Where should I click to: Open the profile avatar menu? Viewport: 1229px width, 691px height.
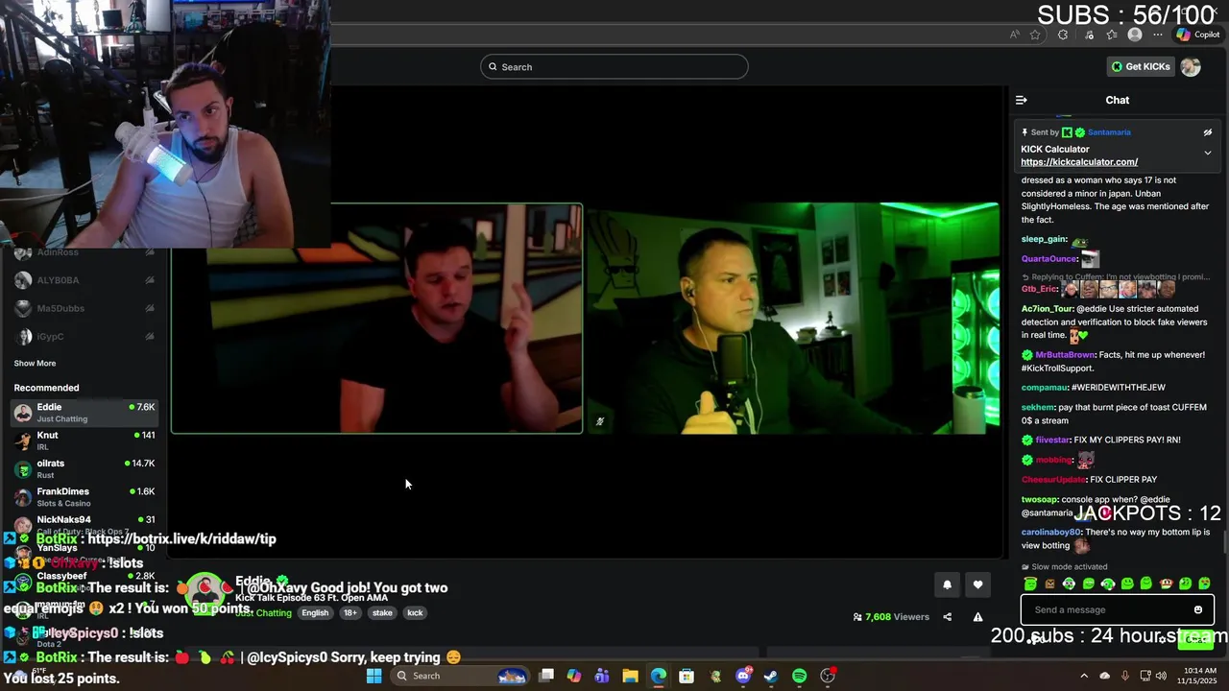point(1191,66)
